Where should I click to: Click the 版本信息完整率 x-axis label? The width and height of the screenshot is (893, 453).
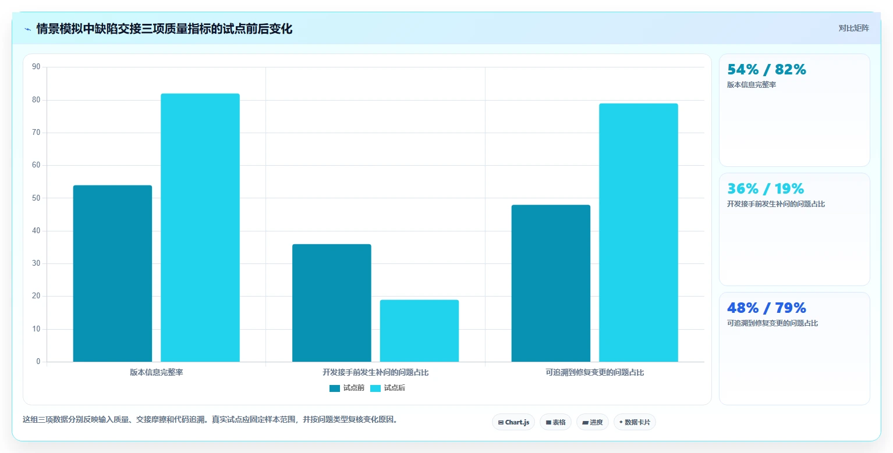(157, 372)
